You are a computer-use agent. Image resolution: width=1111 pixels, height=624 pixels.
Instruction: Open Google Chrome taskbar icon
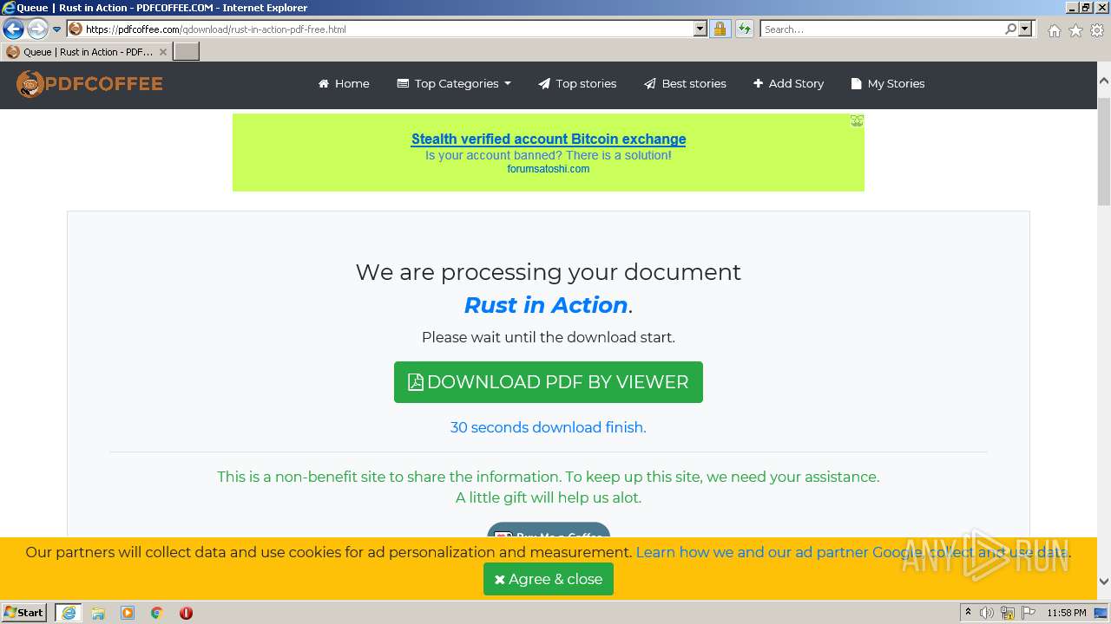pyautogui.click(x=157, y=613)
